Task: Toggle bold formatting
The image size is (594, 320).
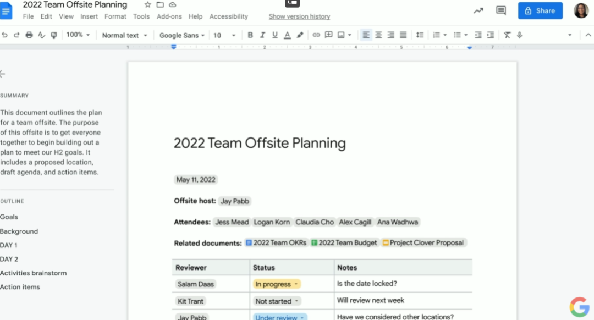Action: pyautogui.click(x=250, y=35)
